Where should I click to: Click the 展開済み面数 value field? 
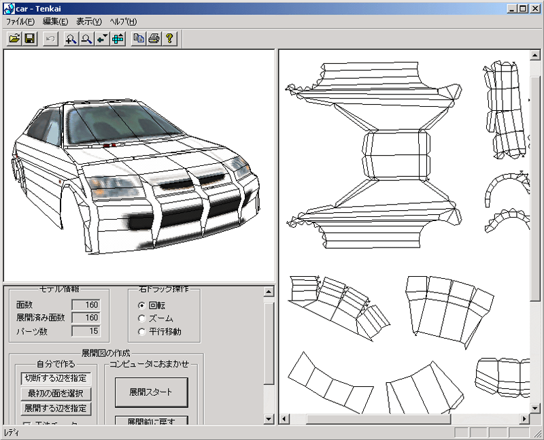[x=86, y=318]
